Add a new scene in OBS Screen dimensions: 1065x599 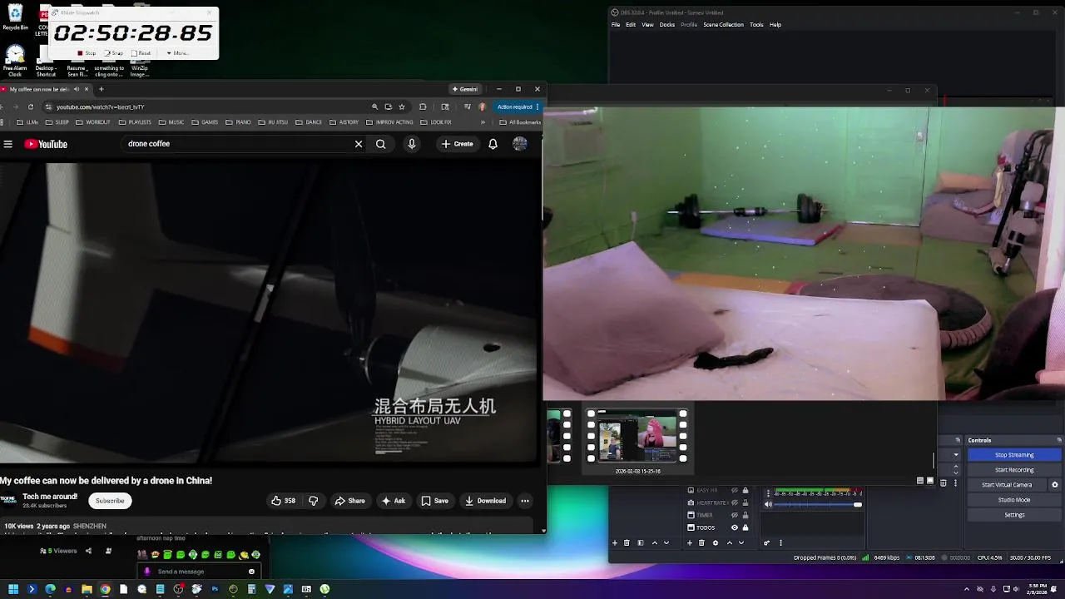[x=615, y=543]
